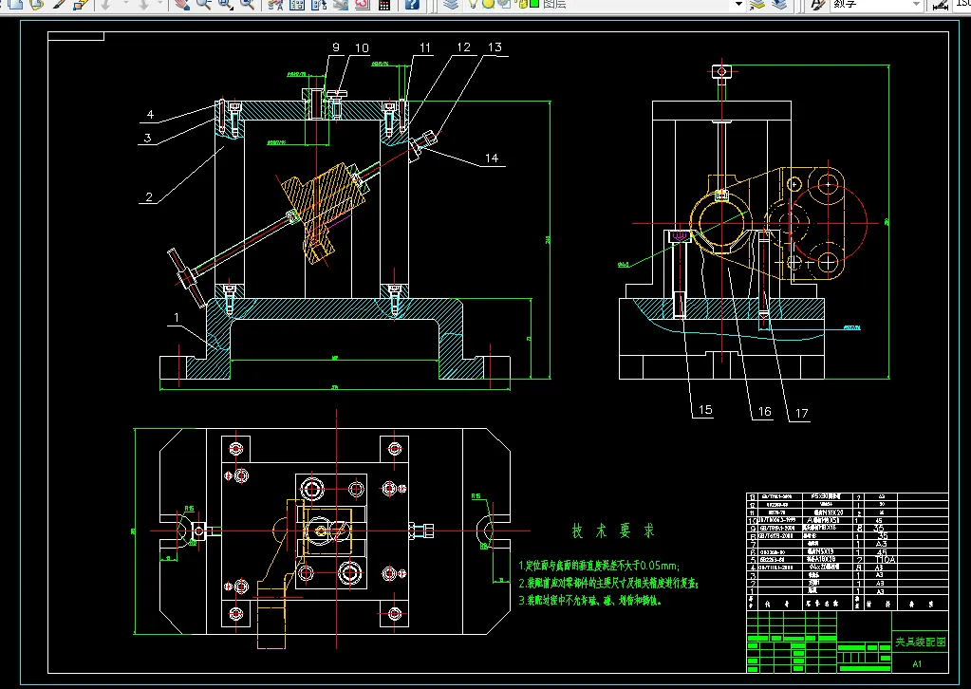This screenshot has width=971, height=689.
Task: Open the Layer Properties Manager
Action: pyautogui.click(x=452, y=4)
